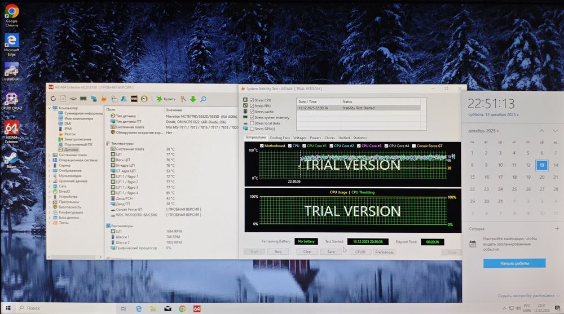Click taskbar search box Поиск
Image resolution: width=564 pixels, height=314 pixels.
67,308
